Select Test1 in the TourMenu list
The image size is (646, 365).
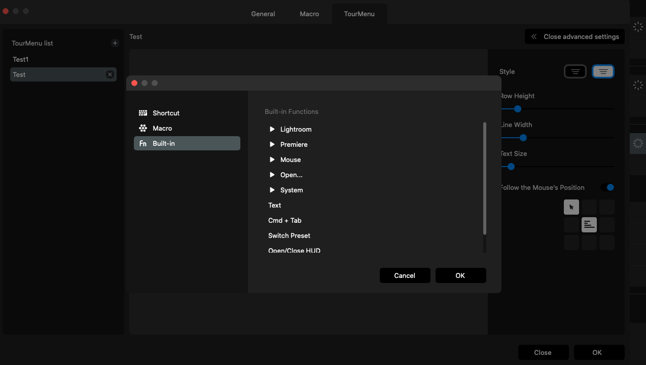(21, 59)
